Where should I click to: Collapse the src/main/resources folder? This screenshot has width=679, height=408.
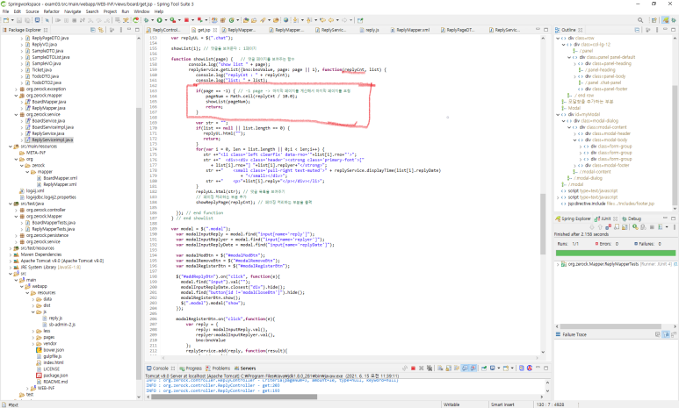point(11,147)
